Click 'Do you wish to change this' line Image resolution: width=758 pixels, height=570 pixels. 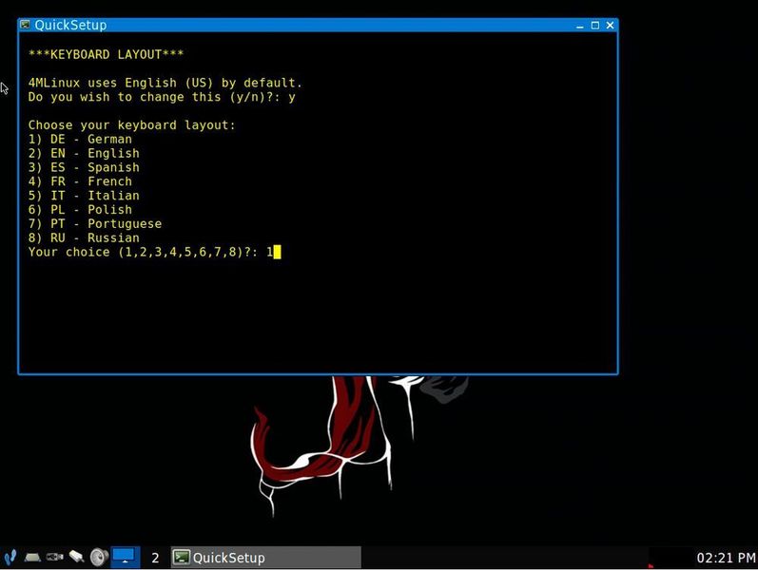[x=162, y=97]
